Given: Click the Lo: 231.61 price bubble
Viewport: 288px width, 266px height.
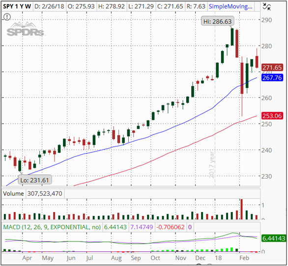Looking at the screenshot, I should [35, 180].
